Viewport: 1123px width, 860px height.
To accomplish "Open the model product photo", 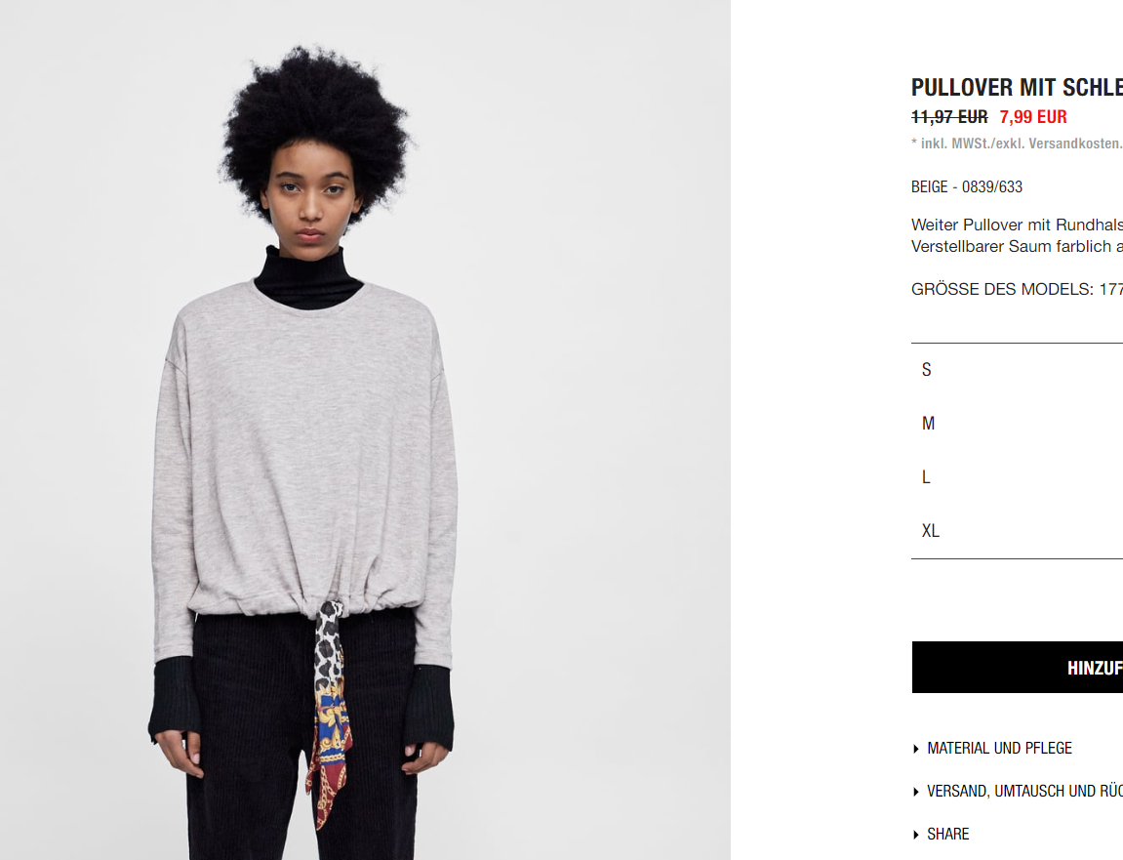I will pyautogui.click(x=365, y=430).
